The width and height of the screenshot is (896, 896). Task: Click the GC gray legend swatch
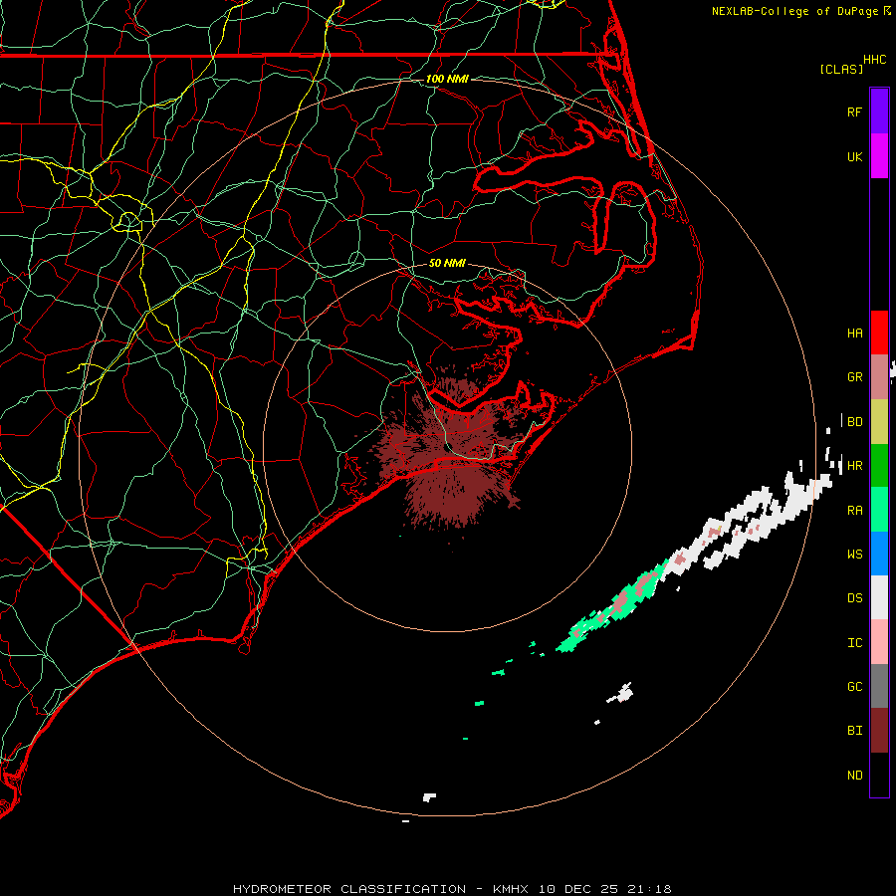click(x=879, y=686)
